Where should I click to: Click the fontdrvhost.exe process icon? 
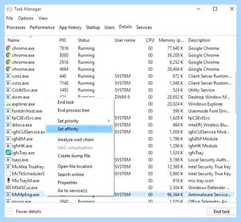8,111
